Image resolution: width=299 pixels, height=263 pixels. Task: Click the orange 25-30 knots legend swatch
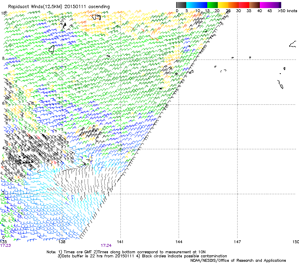(x=234, y=5)
